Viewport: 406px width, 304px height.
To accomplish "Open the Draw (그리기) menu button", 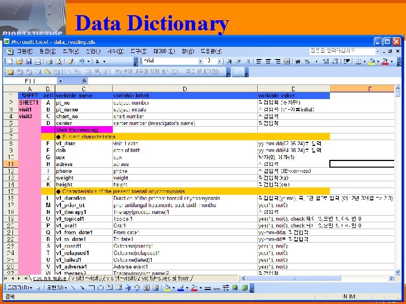I will coord(20,288).
